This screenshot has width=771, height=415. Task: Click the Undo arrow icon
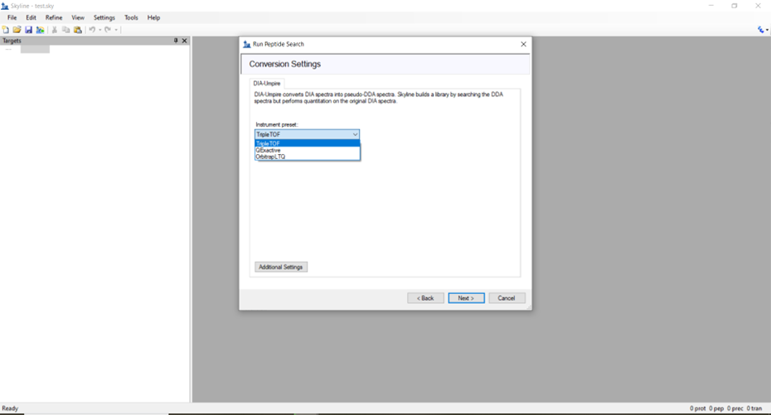tap(92, 30)
